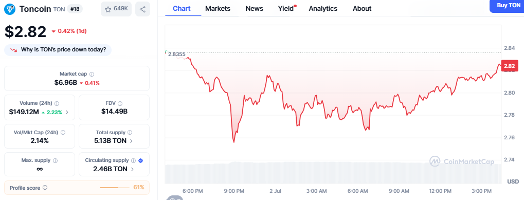Click the Total supply info icon

tap(130, 133)
